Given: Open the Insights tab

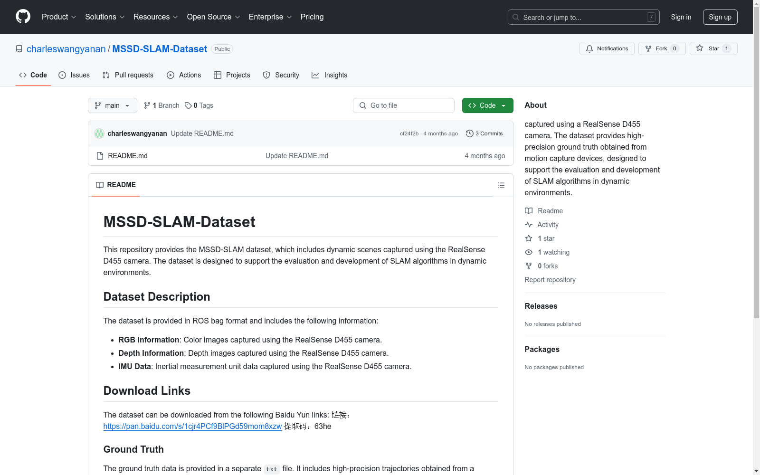Looking at the screenshot, I should click(330, 75).
